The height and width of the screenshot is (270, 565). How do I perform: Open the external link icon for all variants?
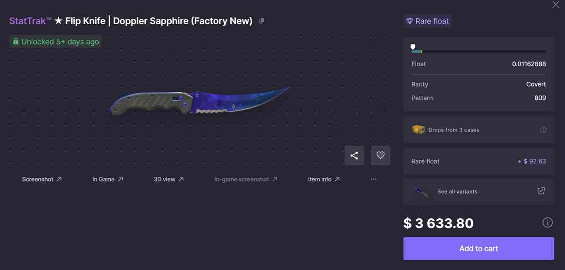point(541,191)
